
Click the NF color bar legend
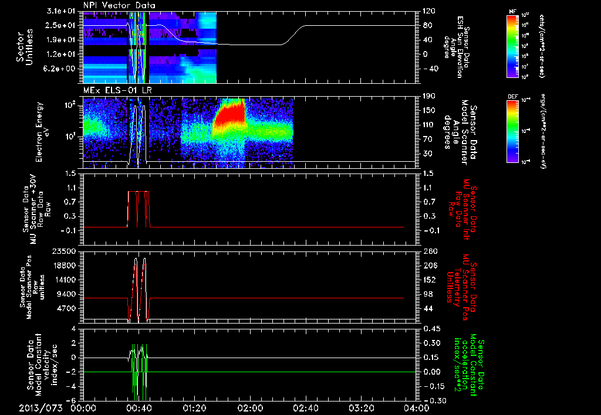point(513,46)
